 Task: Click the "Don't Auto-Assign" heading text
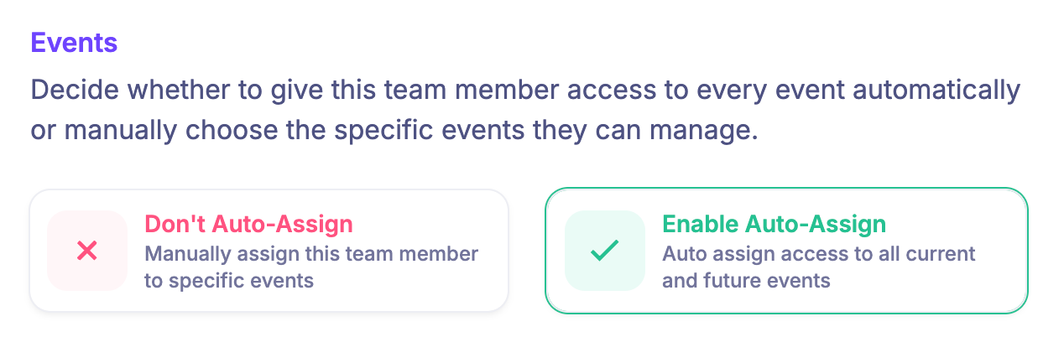point(248,225)
